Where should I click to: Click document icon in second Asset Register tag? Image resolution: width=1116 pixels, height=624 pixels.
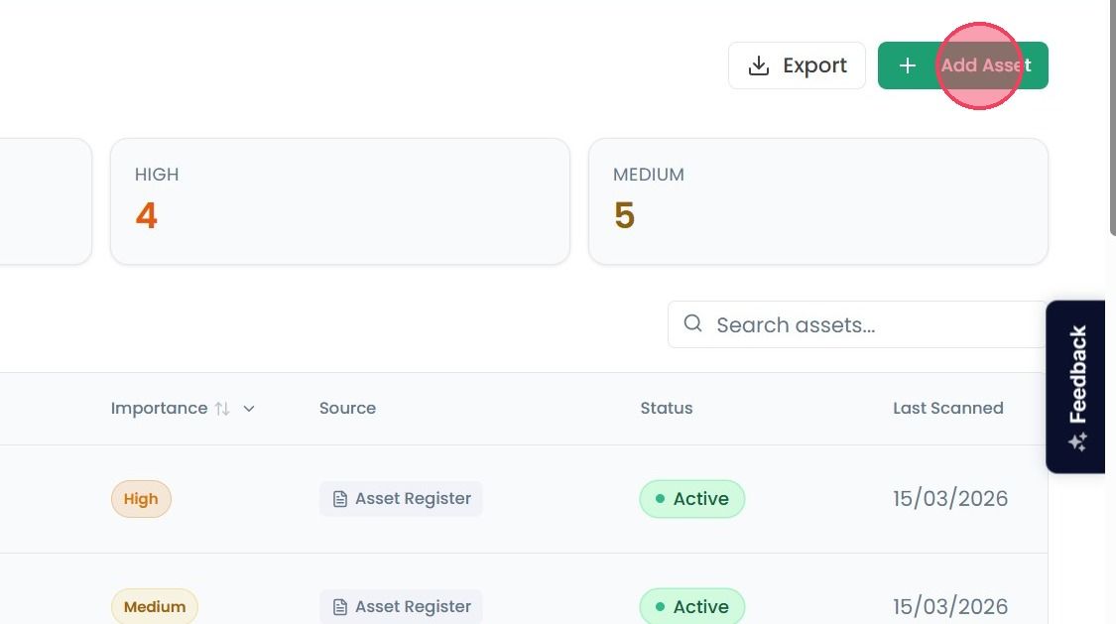tap(340, 607)
